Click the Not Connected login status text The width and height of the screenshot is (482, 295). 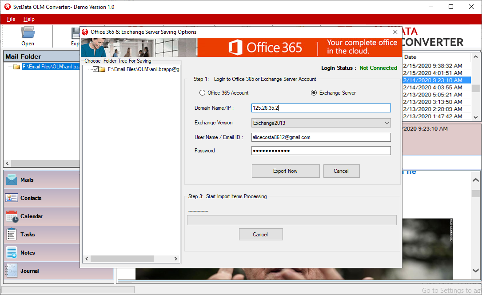point(378,68)
